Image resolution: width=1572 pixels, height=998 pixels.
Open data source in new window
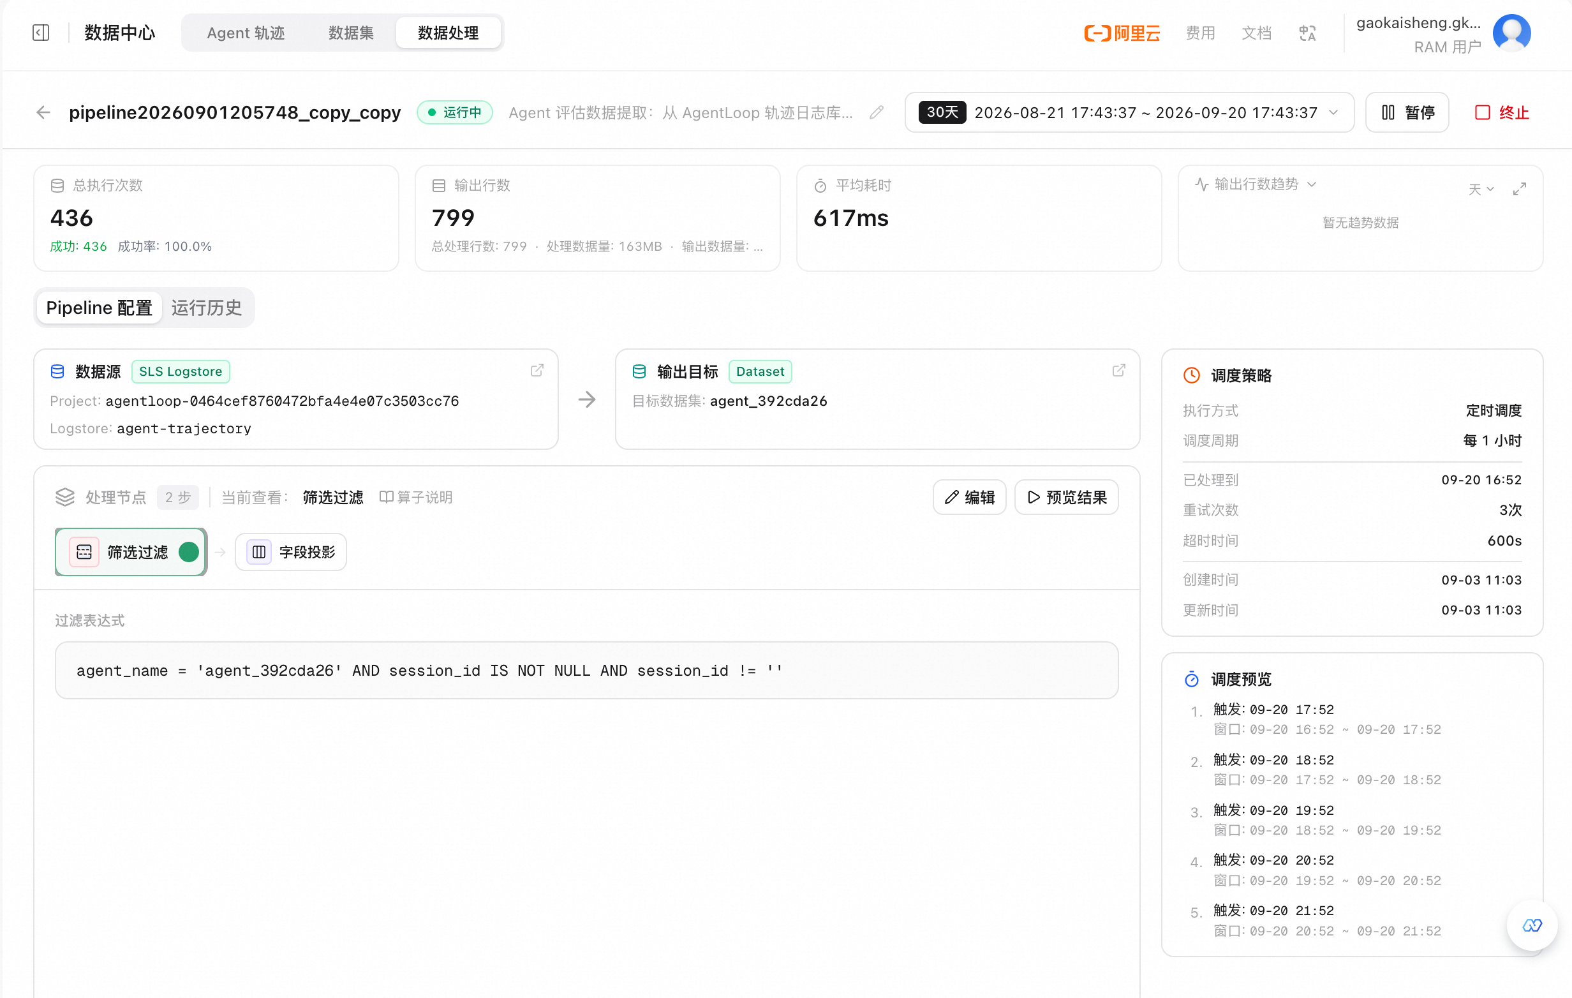coord(537,370)
